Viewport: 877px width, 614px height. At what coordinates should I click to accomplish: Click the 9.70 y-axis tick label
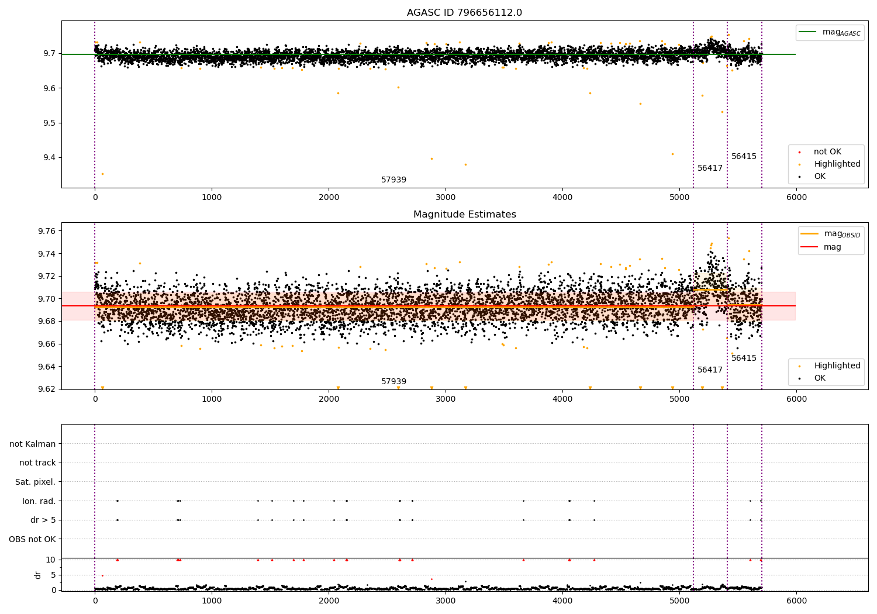[x=46, y=299]
